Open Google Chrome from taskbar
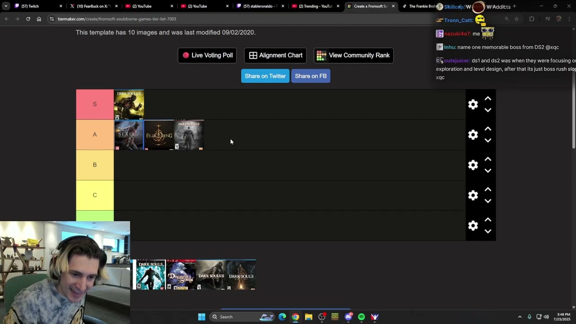This screenshot has height=324, width=576. click(295, 317)
